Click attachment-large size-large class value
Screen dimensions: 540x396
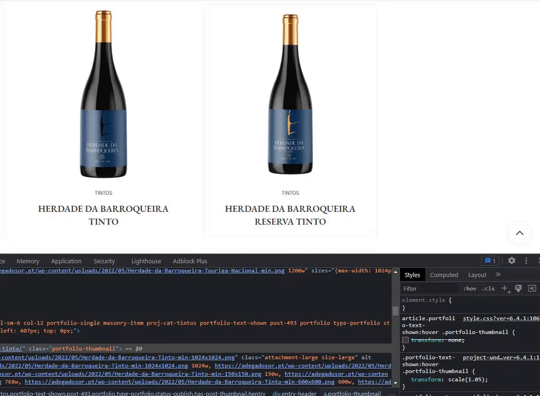310,358
